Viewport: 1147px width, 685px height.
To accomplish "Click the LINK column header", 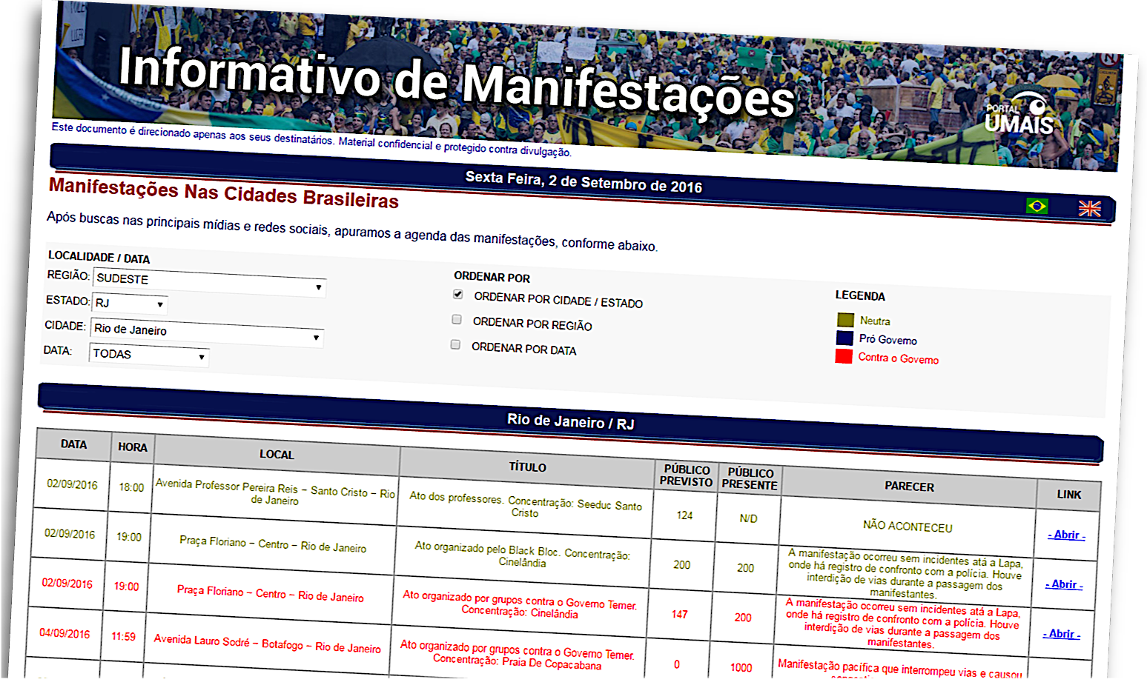I will coord(1068,494).
